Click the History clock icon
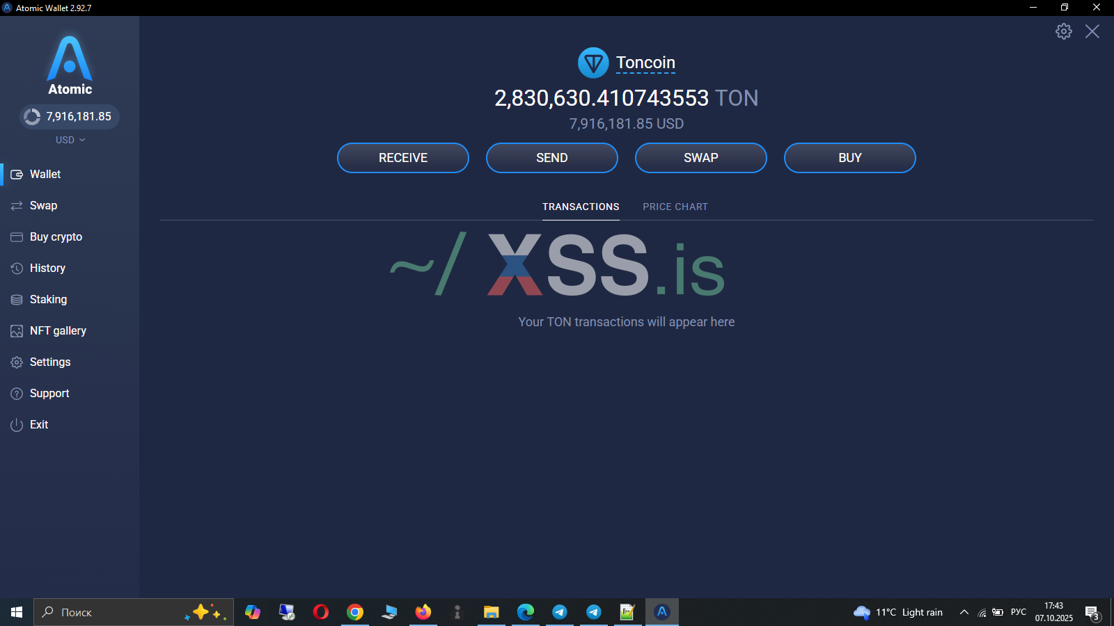 click(17, 268)
